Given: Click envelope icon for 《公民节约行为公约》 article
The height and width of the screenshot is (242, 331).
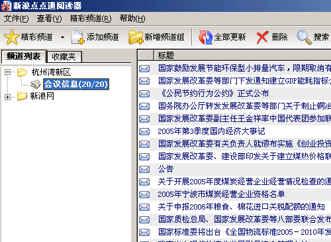Looking at the screenshot, I should (x=144, y=94).
